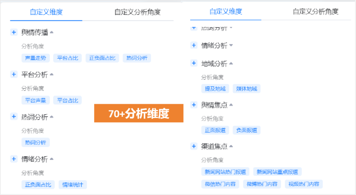Collapse the 渠道焦点 section
This screenshot has width=356, height=195.
[x=231, y=146]
